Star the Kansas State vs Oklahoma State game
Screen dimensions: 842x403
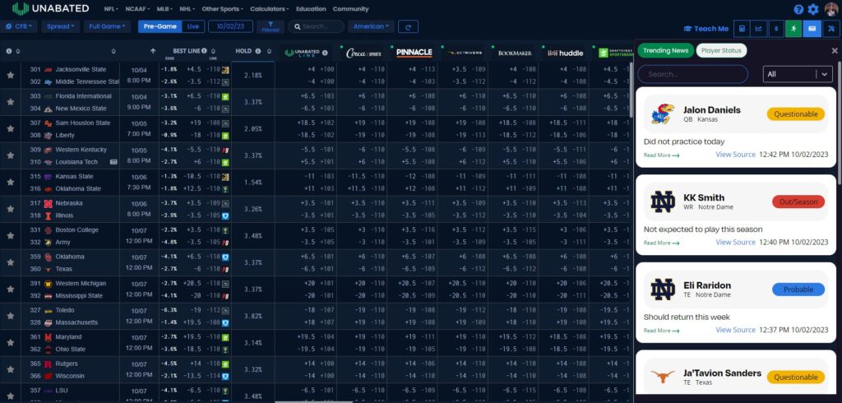coord(10,182)
